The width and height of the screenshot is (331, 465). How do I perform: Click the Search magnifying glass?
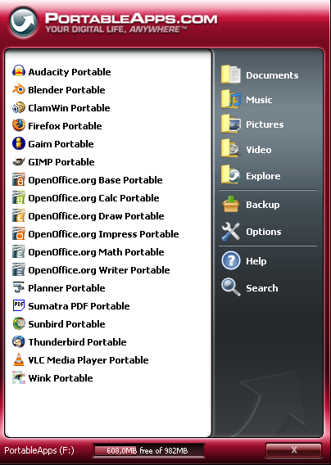click(231, 287)
